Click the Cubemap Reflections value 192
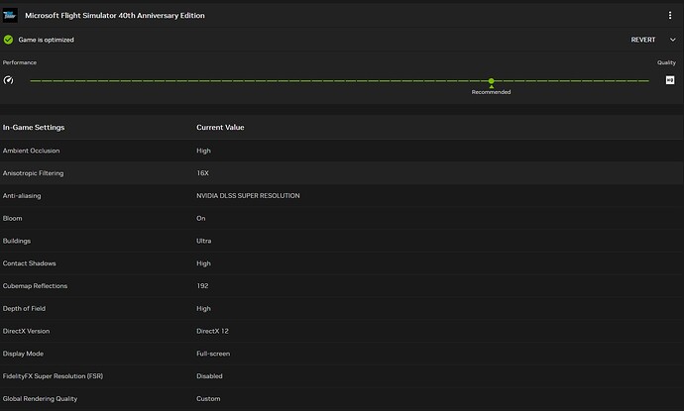 click(202, 286)
